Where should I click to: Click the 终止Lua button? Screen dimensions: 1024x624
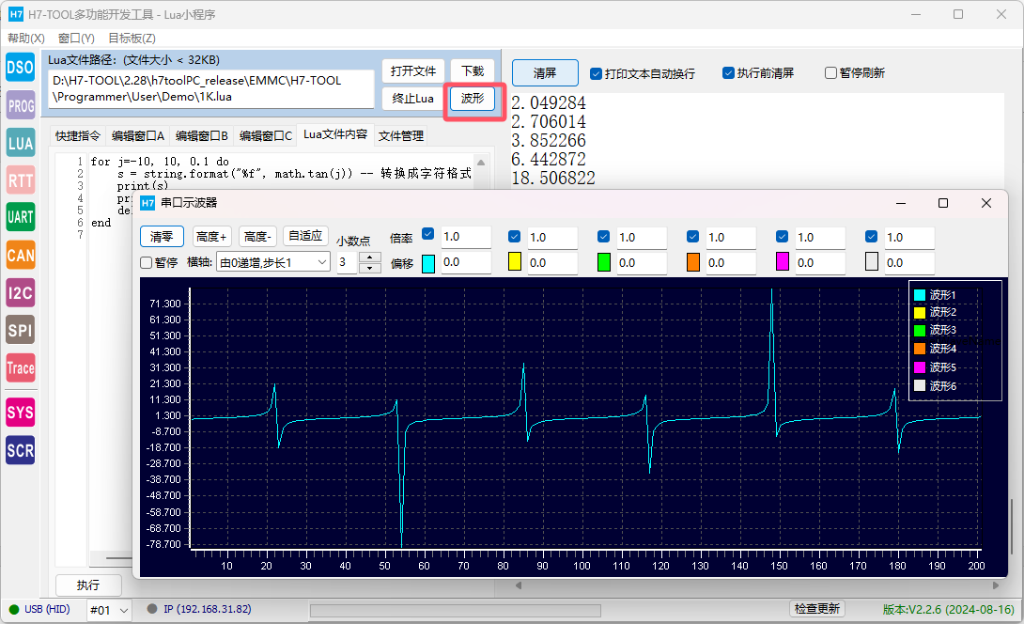[x=413, y=99]
